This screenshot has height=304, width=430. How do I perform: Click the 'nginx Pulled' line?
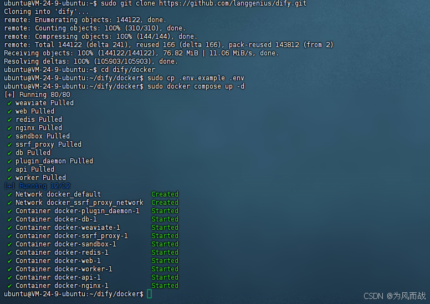35,128
